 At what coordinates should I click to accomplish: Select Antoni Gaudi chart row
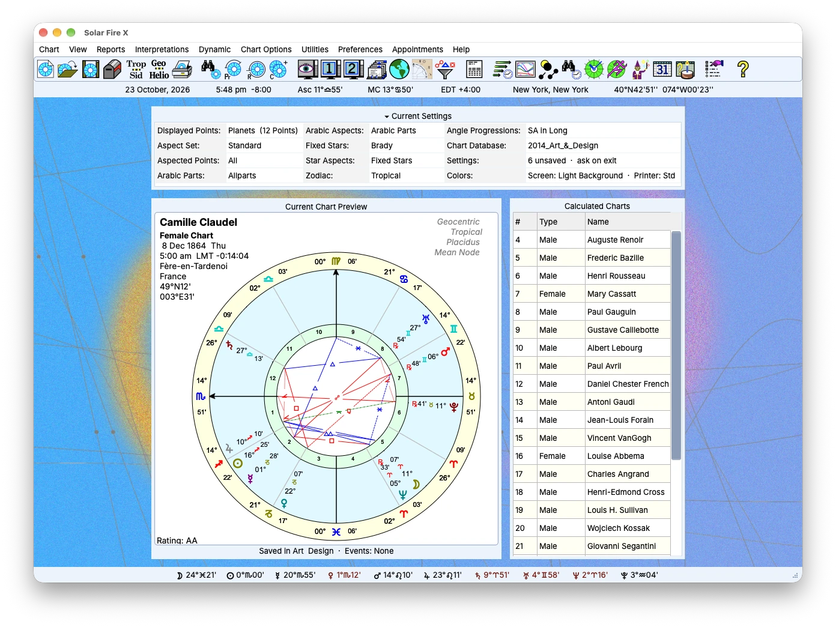click(x=592, y=402)
